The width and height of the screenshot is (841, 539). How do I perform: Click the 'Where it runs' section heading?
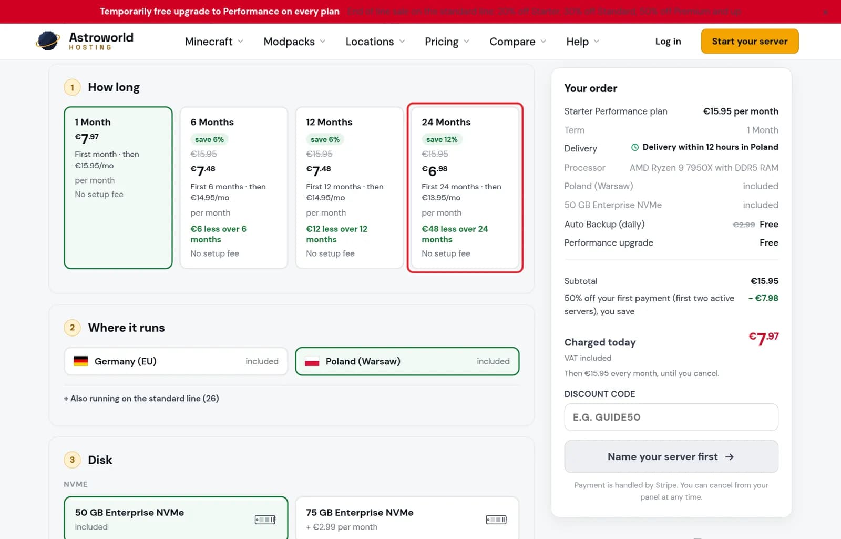coord(126,328)
